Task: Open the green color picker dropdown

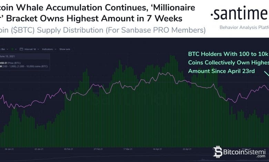Action: (13, 49)
